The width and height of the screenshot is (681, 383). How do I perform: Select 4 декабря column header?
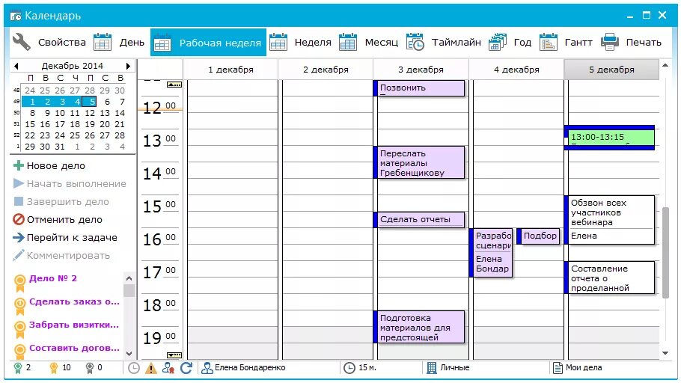pos(516,70)
